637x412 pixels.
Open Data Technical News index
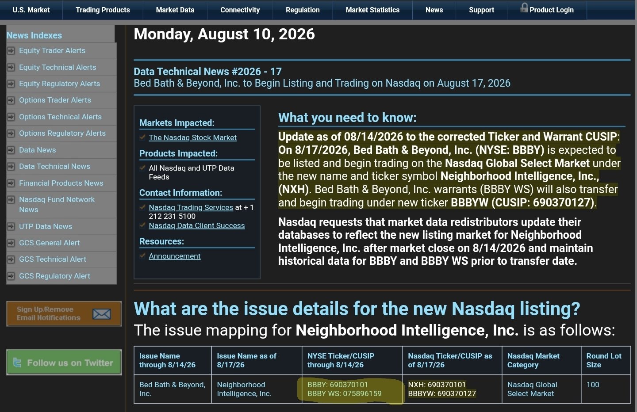click(x=54, y=167)
